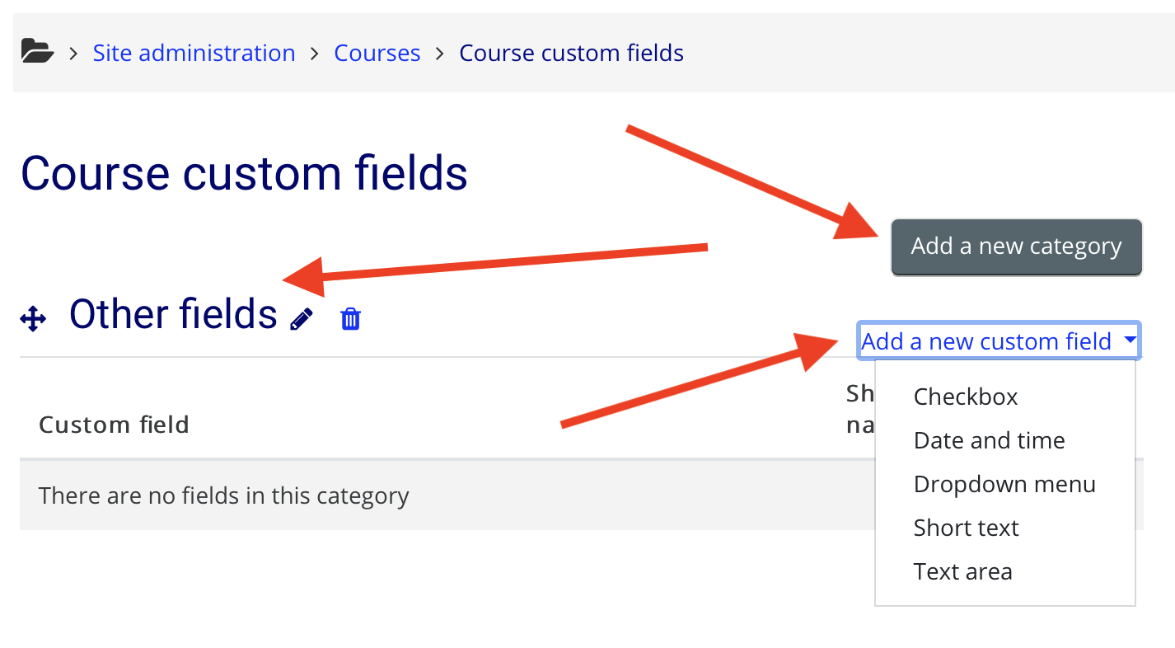Choose Dropdown menu from the list

pyautogui.click(x=1004, y=484)
